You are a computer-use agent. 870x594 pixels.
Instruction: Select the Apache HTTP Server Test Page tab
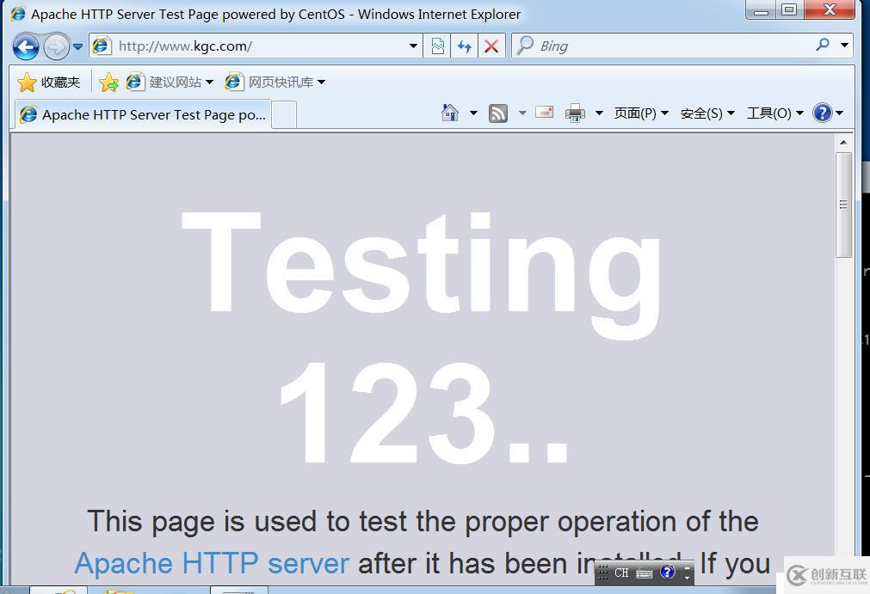[143, 114]
